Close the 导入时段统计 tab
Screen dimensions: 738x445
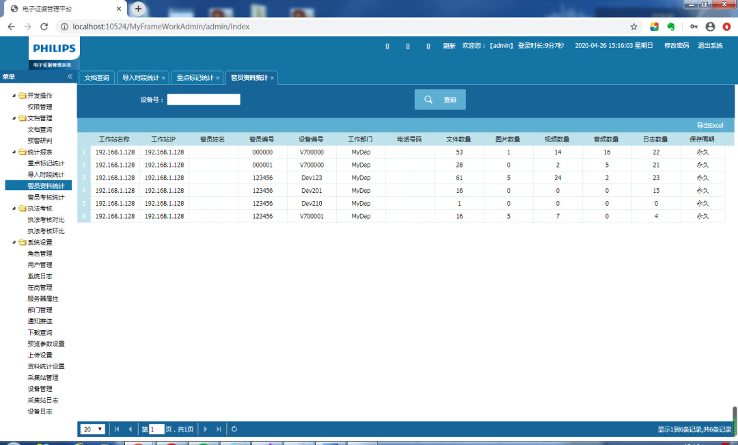pyautogui.click(x=164, y=78)
